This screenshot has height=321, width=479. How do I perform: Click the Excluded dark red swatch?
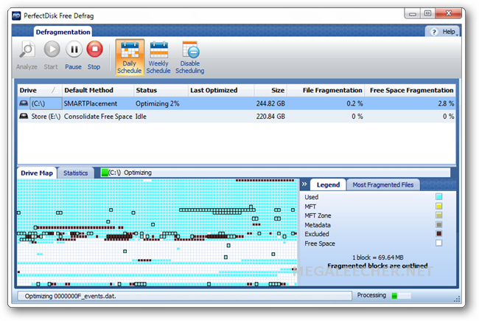click(438, 234)
